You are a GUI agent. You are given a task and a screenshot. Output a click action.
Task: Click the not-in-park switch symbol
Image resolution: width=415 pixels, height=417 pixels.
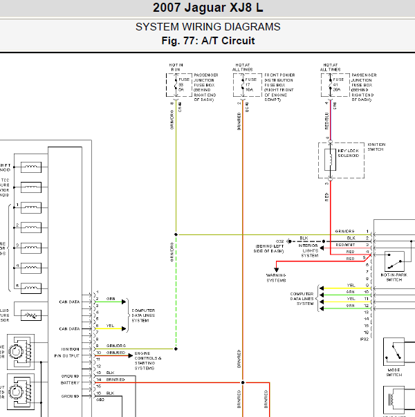(394, 261)
